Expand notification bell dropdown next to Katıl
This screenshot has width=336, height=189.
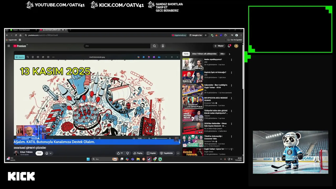coord(51,153)
